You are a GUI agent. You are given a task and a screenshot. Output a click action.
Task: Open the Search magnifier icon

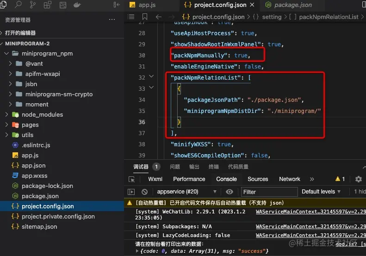(x=18, y=5)
